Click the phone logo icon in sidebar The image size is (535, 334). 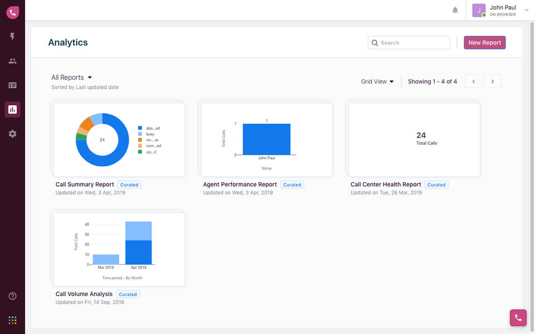click(x=12, y=12)
